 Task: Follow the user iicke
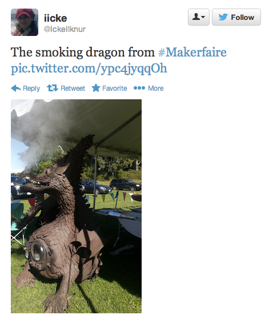tap(236, 17)
